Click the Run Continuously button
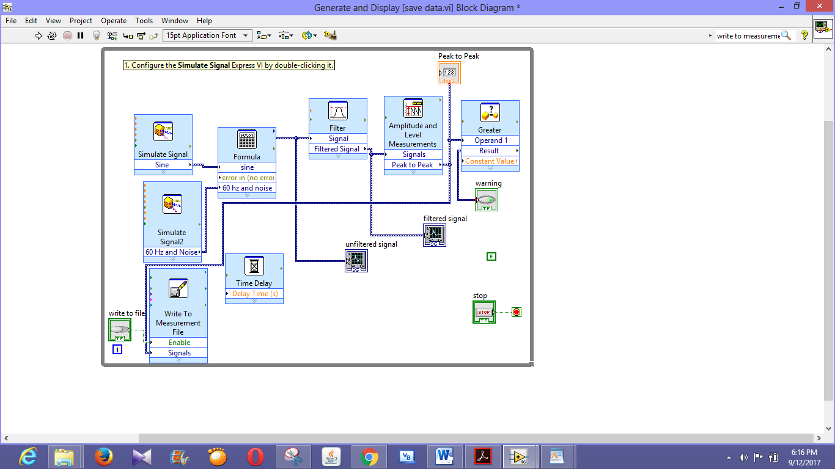835x469 pixels. coord(51,35)
